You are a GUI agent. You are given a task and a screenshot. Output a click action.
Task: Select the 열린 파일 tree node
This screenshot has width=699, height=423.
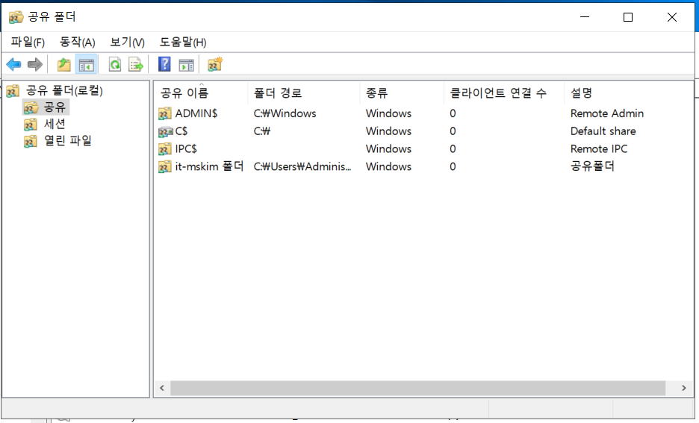click(68, 141)
